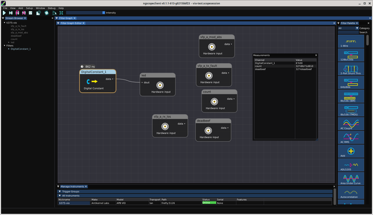Pick the 8b/10b (TMDS) filter

click(351, 110)
